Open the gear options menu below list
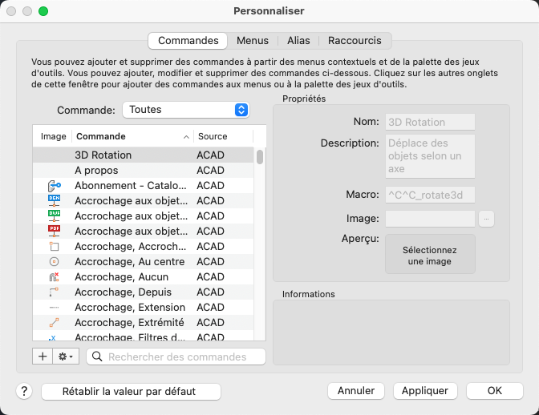 click(66, 357)
